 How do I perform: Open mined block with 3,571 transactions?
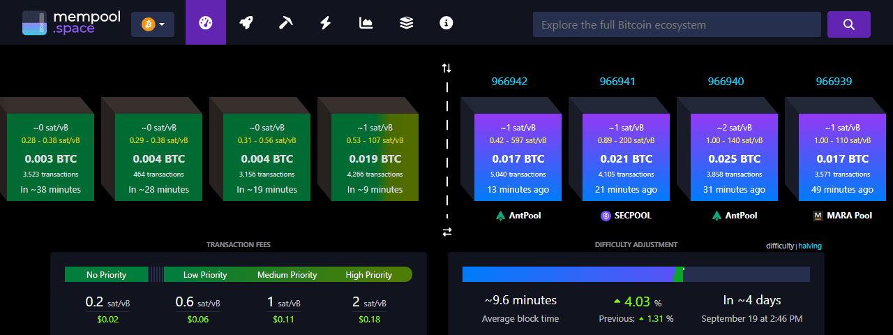tap(842, 158)
